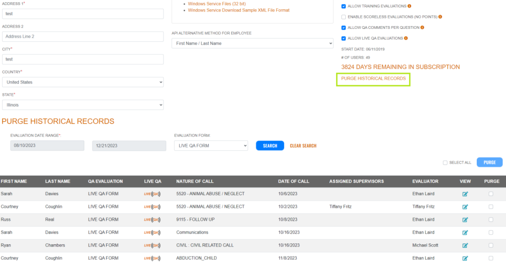Sort table by Date of Call header
Image resolution: width=506 pixels, height=262 pixels.
293,181
